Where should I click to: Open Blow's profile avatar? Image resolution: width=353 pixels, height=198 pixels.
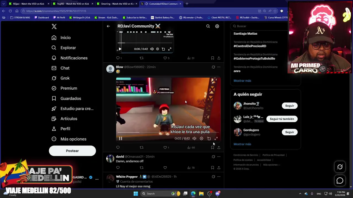[110, 69]
